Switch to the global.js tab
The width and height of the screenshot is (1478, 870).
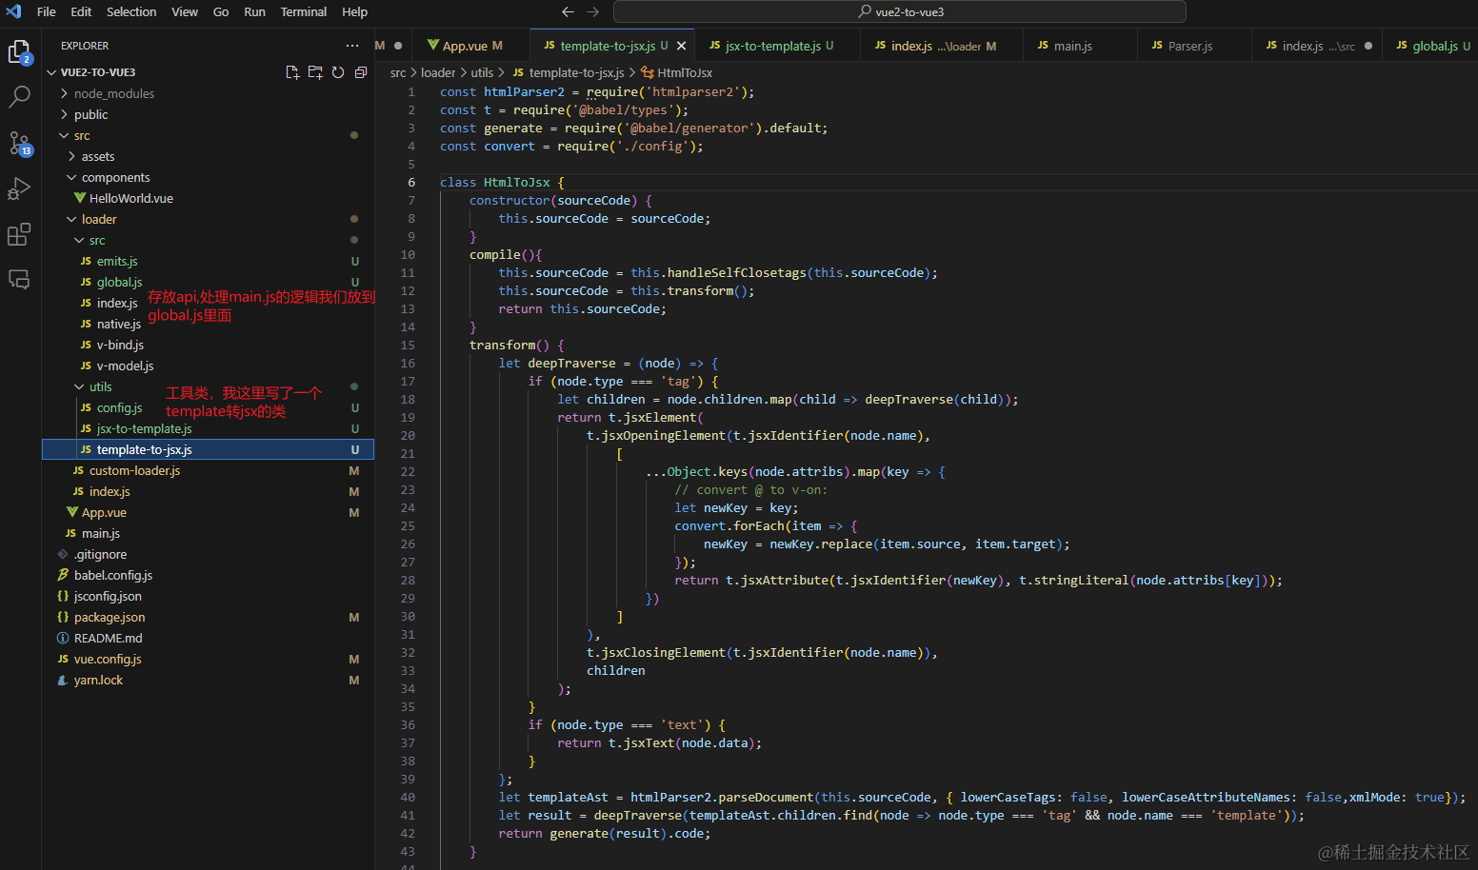1432,46
